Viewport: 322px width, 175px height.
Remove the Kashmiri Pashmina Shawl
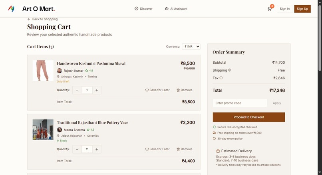pyautogui.click(x=184, y=90)
